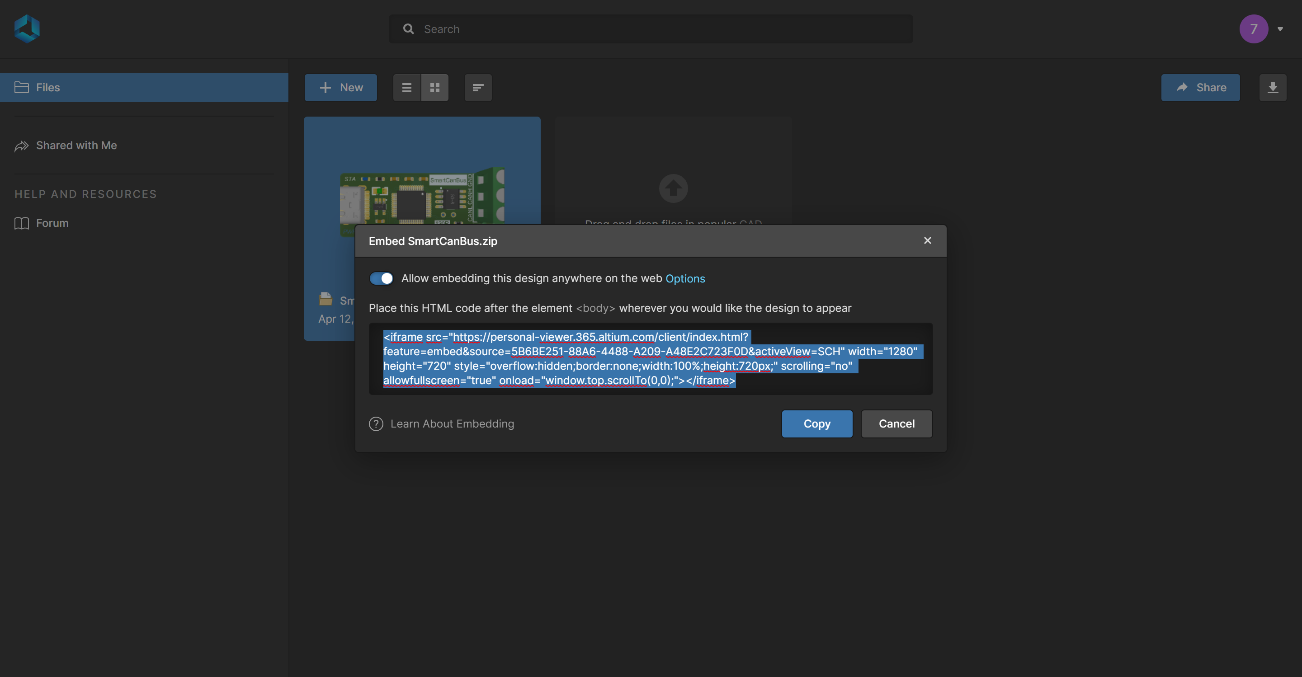Click the search magnifier icon
Screen dimensions: 1302x677
tap(408, 29)
